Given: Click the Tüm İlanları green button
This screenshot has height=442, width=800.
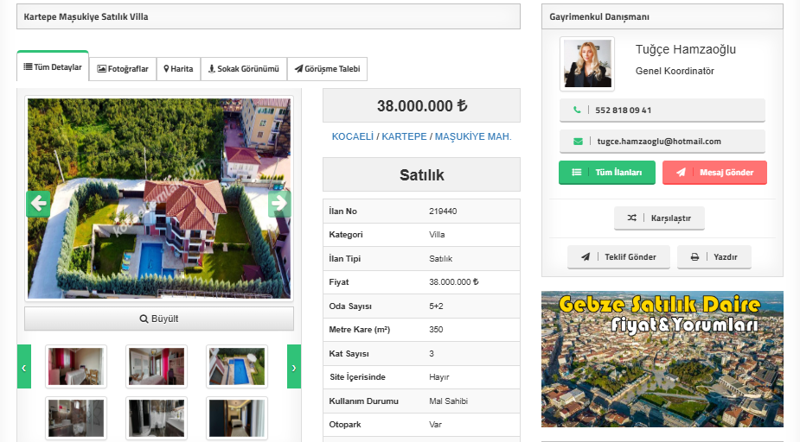Looking at the screenshot, I should (x=606, y=173).
